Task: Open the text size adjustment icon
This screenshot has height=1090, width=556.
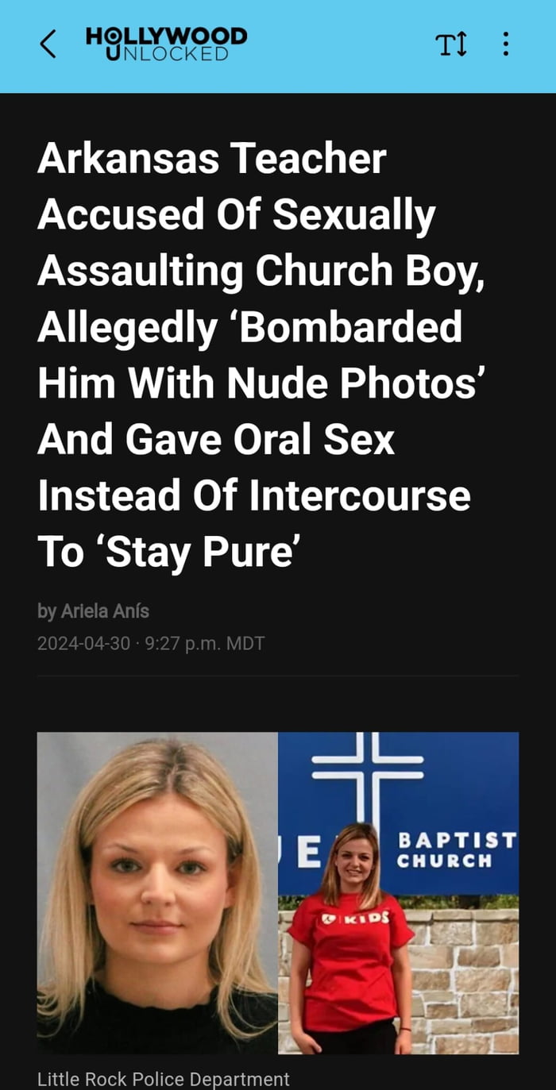Action: (450, 44)
